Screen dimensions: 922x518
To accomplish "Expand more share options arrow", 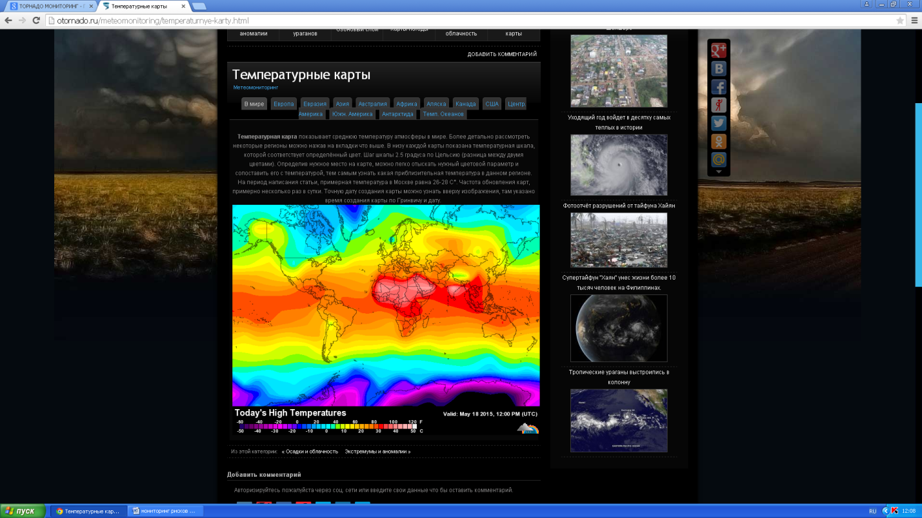I will coord(718,172).
